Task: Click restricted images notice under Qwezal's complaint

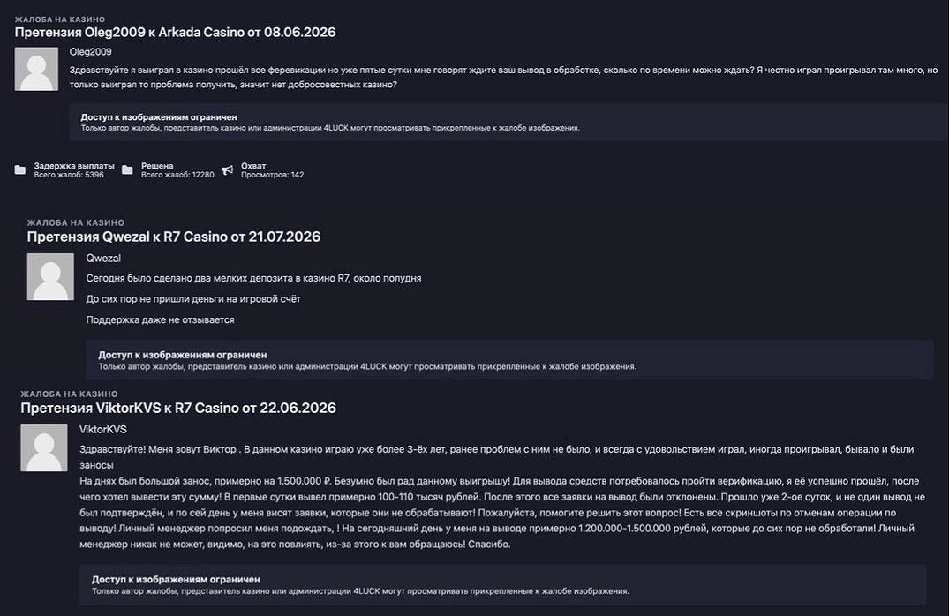Action: tap(509, 360)
